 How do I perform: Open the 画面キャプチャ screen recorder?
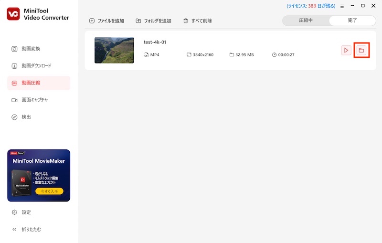34,100
